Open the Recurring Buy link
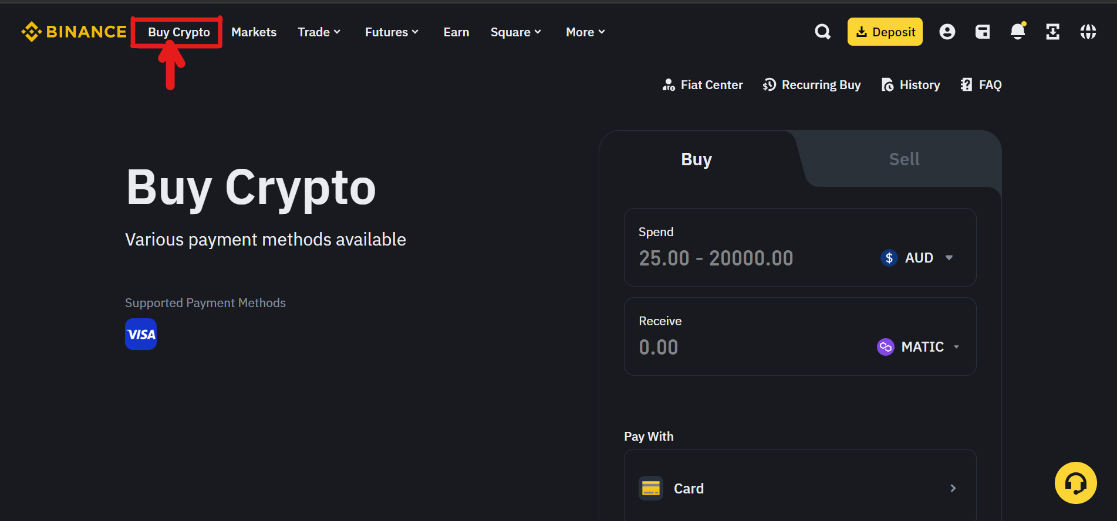This screenshot has height=521, width=1117. [812, 85]
